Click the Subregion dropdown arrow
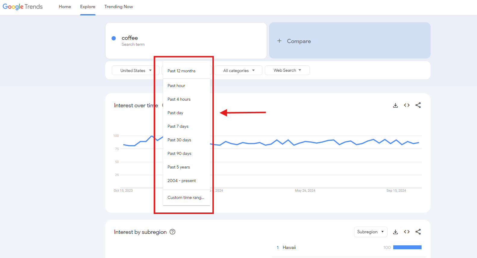Screen dimensions: 477x258 382,232
